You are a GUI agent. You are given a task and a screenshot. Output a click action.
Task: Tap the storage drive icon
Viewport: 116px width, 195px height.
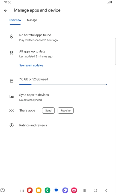coord(11,81)
